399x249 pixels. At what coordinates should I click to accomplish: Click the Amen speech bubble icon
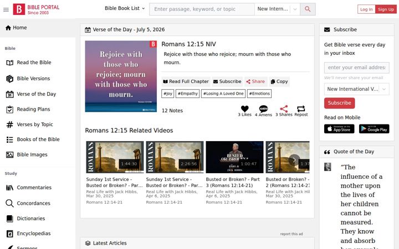(263, 109)
